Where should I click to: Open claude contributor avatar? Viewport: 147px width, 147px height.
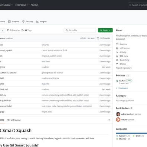click(118, 120)
